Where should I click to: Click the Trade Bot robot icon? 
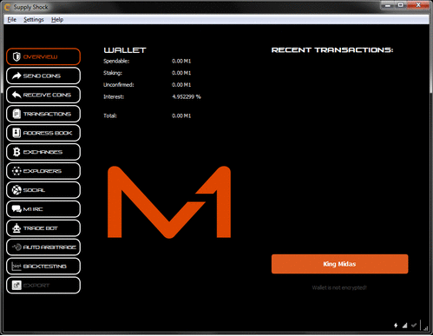[x=16, y=228]
